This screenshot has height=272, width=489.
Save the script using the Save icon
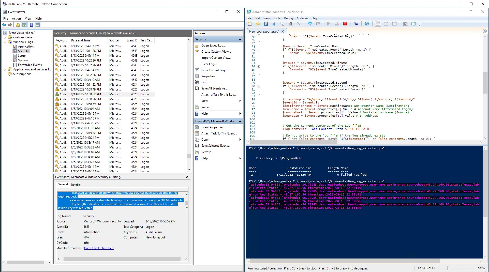click(x=266, y=24)
